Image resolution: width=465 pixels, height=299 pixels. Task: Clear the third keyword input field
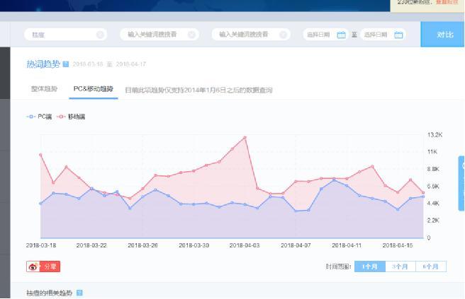click(x=284, y=35)
